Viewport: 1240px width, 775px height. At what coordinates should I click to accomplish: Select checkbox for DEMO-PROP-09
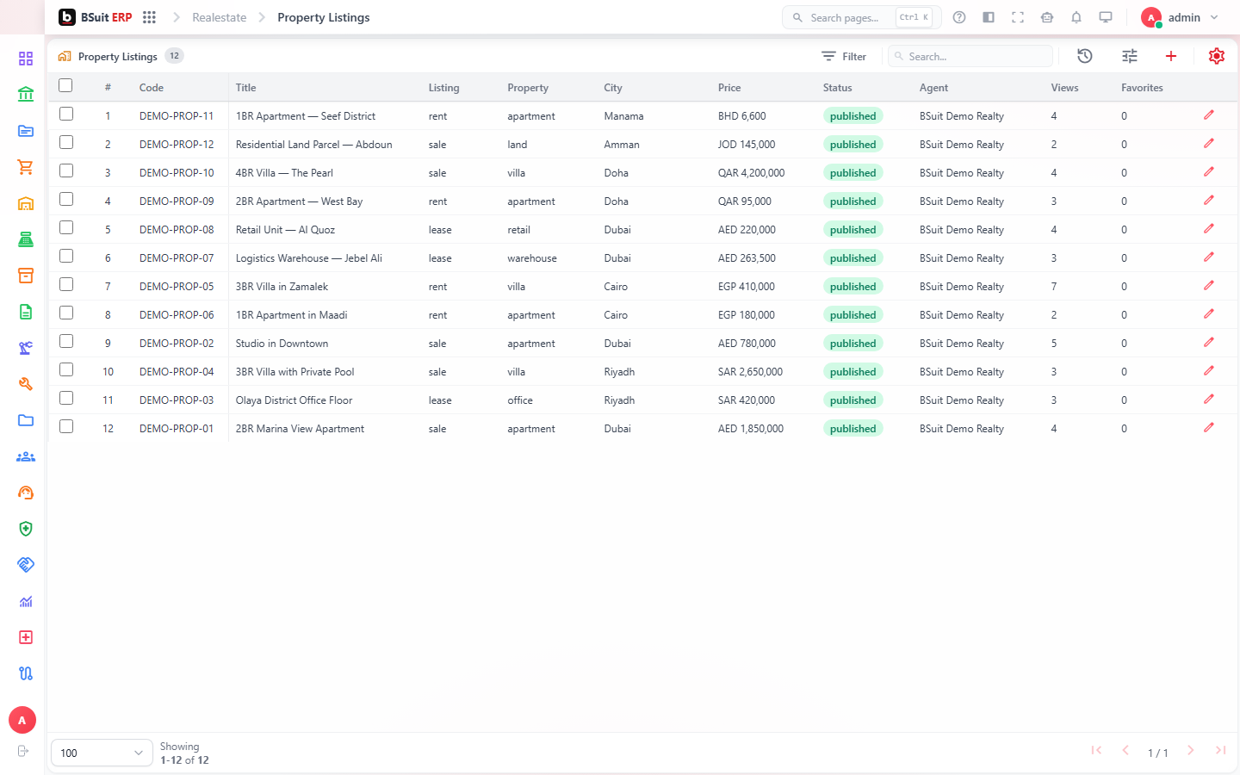click(66, 199)
